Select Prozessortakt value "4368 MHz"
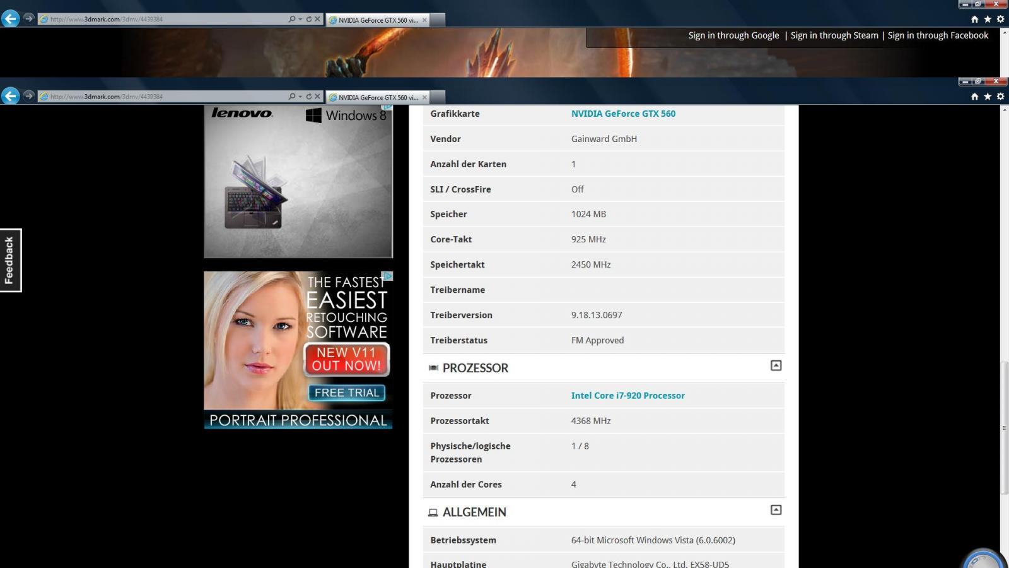Viewport: 1009px width, 568px height. click(591, 421)
